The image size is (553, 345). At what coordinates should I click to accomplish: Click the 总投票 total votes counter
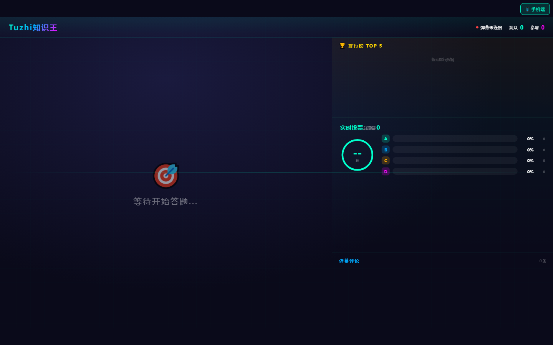tap(372, 128)
